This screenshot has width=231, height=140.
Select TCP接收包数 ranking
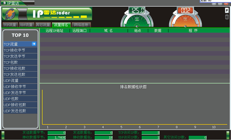(20, 68)
